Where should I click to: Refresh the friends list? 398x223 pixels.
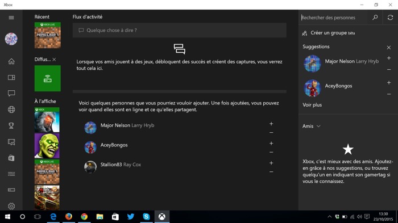pos(390,17)
